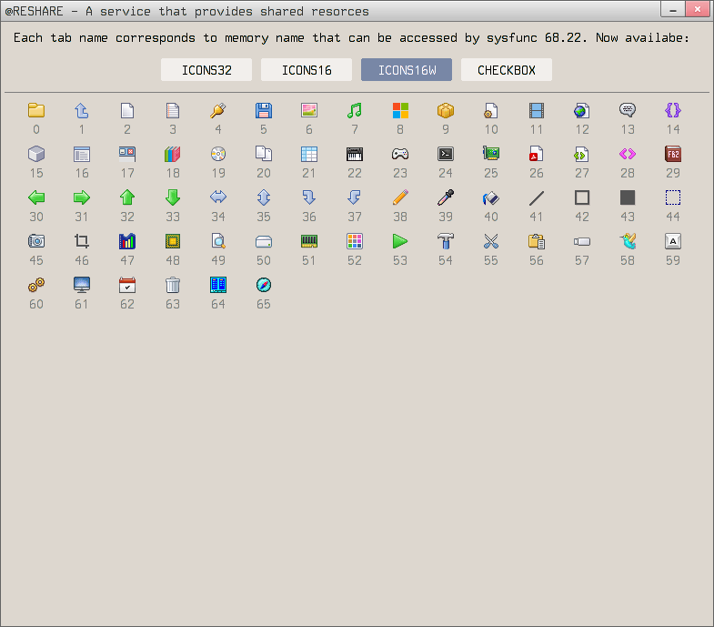The height and width of the screenshot is (627, 714).
Task: Click the F62 red book icon 29
Action: pyautogui.click(x=673, y=154)
